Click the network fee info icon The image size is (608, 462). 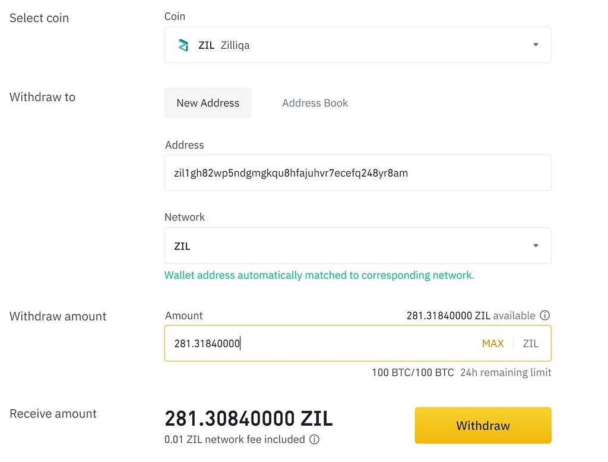314,439
